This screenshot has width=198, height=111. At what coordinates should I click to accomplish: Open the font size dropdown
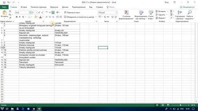[x=36, y=12]
